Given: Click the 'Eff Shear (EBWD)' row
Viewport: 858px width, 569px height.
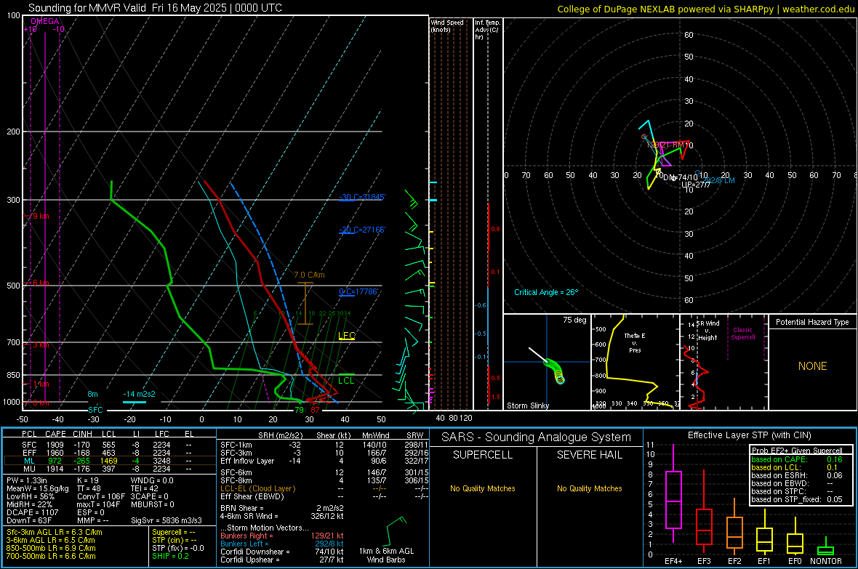Looking at the screenshot, I should click(324, 496).
